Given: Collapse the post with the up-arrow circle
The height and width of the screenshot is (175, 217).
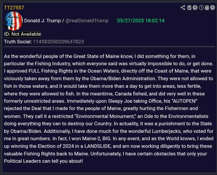Looking at the screenshot, I should (x=213, y=8).
